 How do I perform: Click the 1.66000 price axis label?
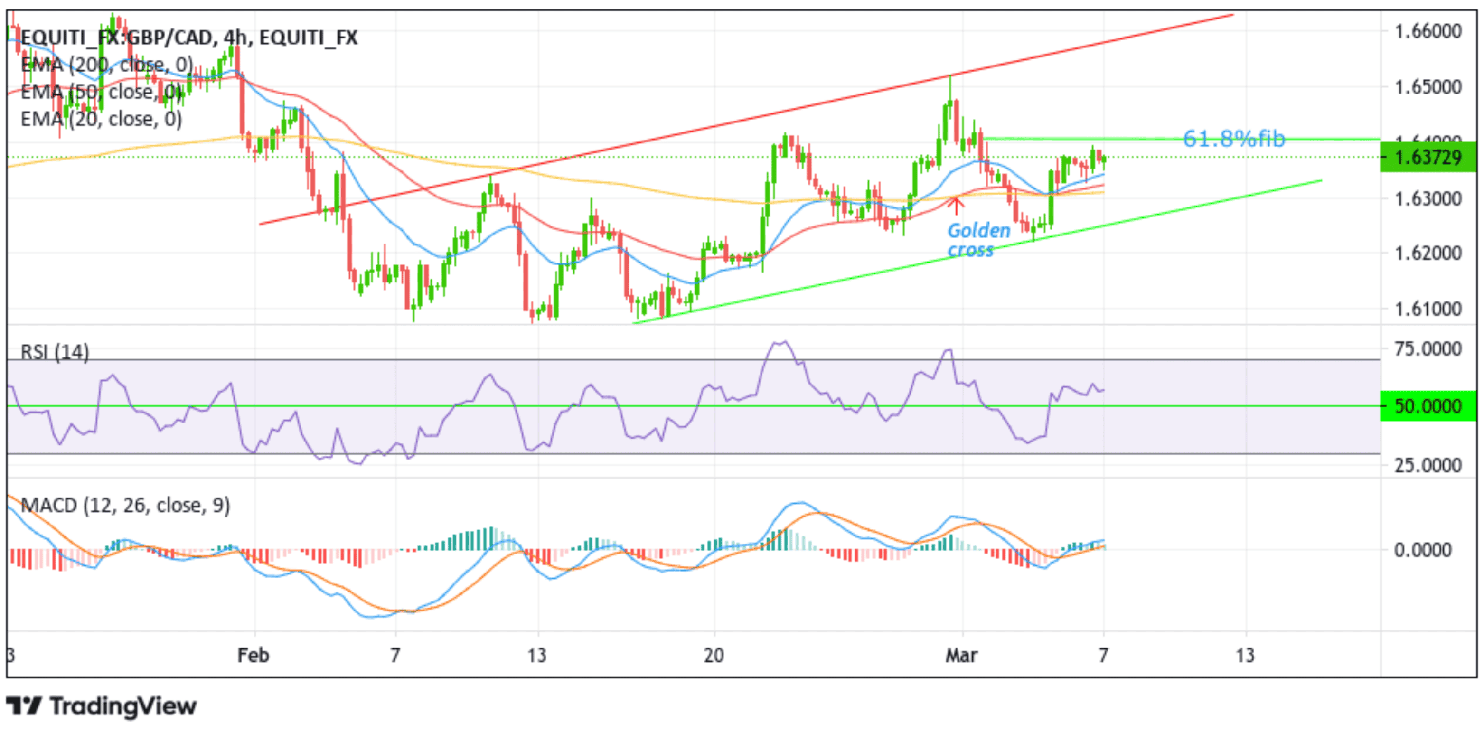coord(1428,31)
